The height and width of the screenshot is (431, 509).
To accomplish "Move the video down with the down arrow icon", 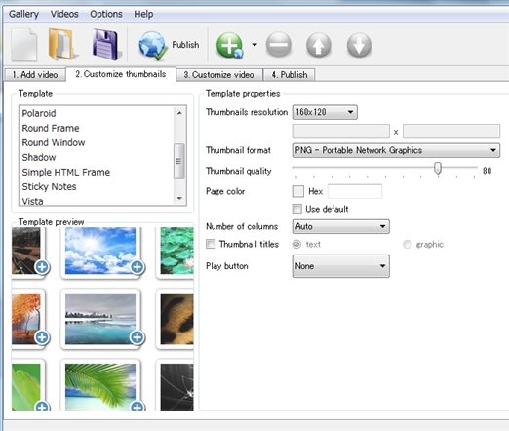I will (x=359, y=45).
